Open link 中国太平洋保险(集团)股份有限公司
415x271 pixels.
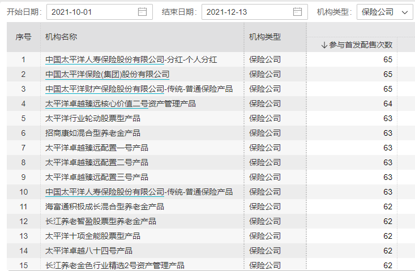(107, 75)
